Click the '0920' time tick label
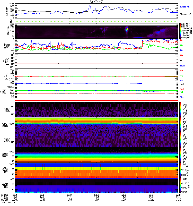This screenshot has height=206, width=193. tap(124, 201)
